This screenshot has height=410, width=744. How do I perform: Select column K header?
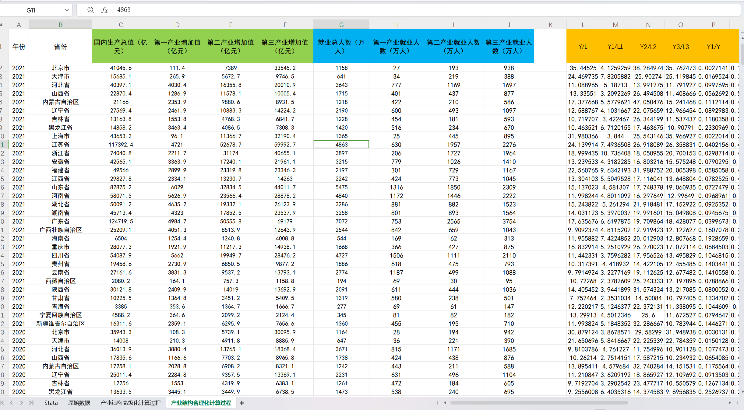point(550,25)
